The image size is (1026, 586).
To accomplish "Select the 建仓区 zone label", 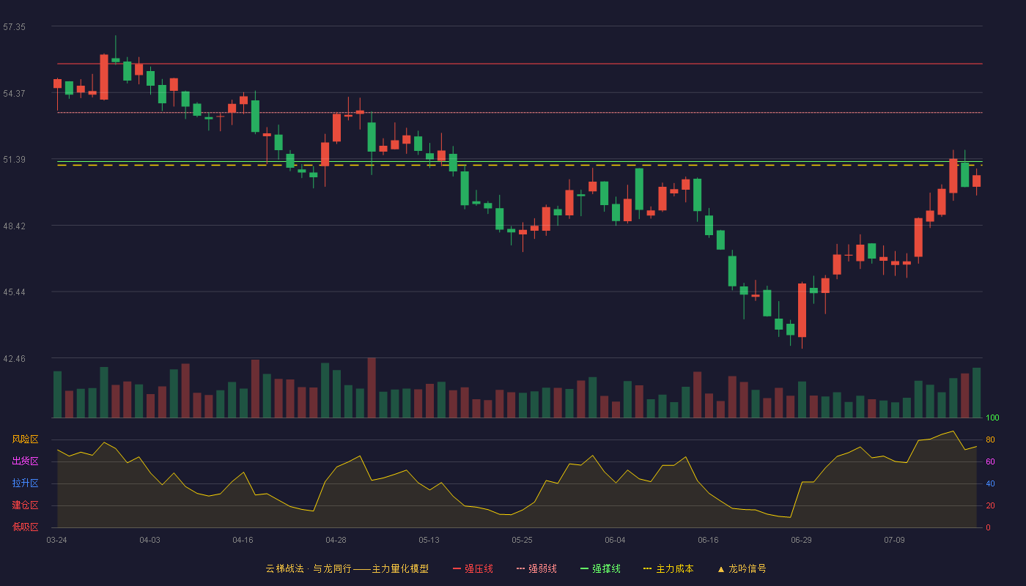I will tap(25, 505).
